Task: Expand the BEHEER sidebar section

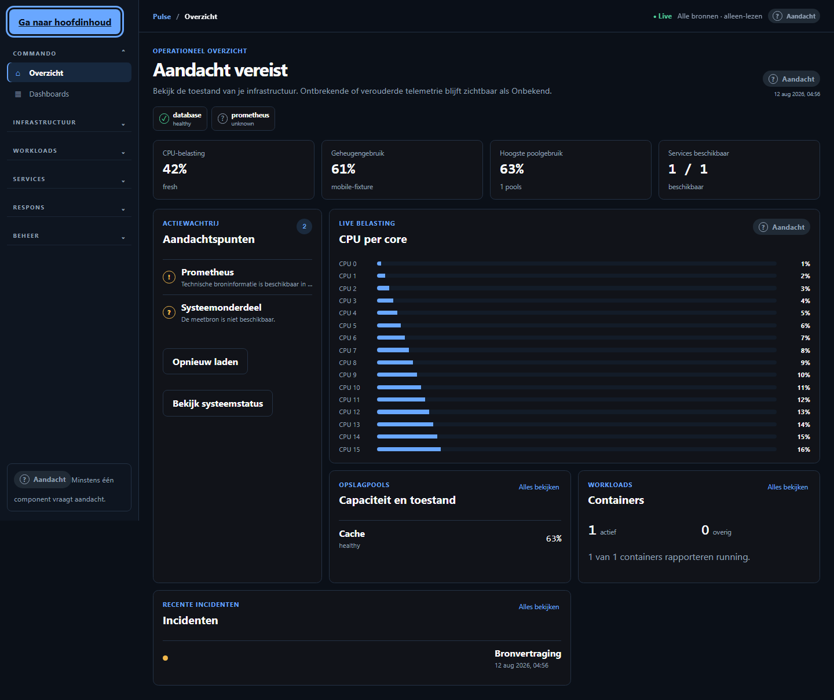Action: click(69, 236)
